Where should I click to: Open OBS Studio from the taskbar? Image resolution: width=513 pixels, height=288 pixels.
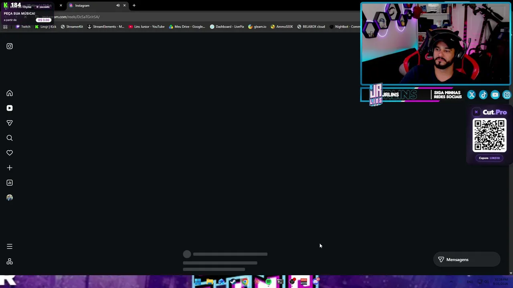[292, 282]
